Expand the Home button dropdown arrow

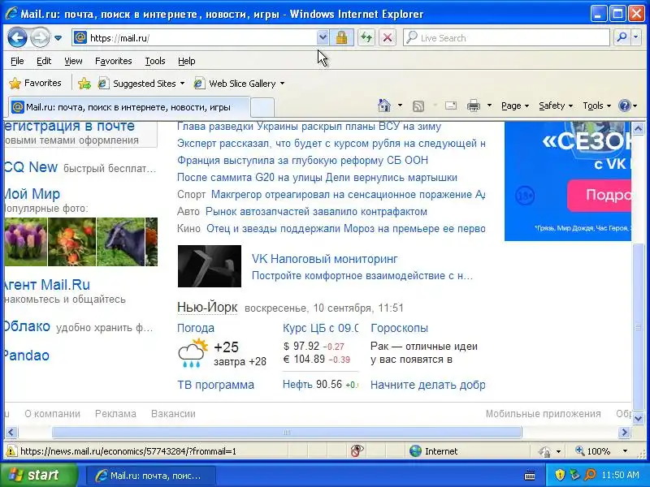point(400,106)
